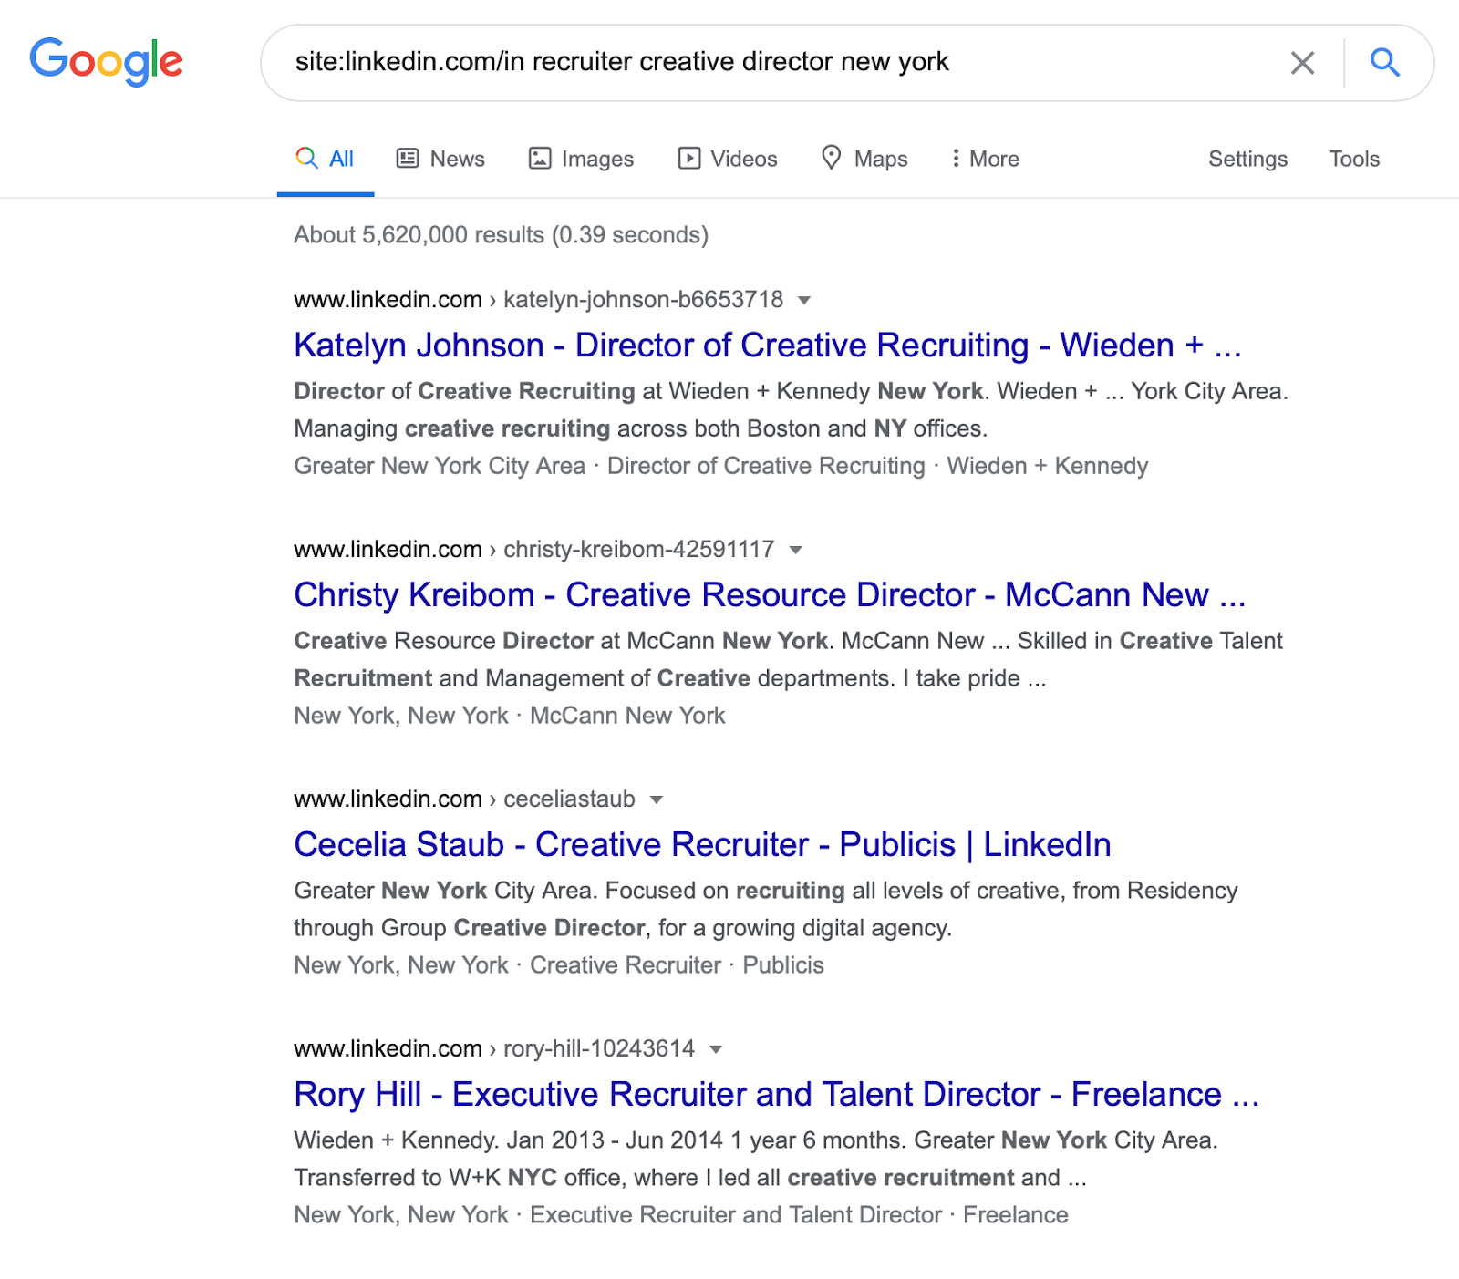This screenshot has width=1459, height=1279.
Task: Select the All results tab
Action: (x=326, y=159)
